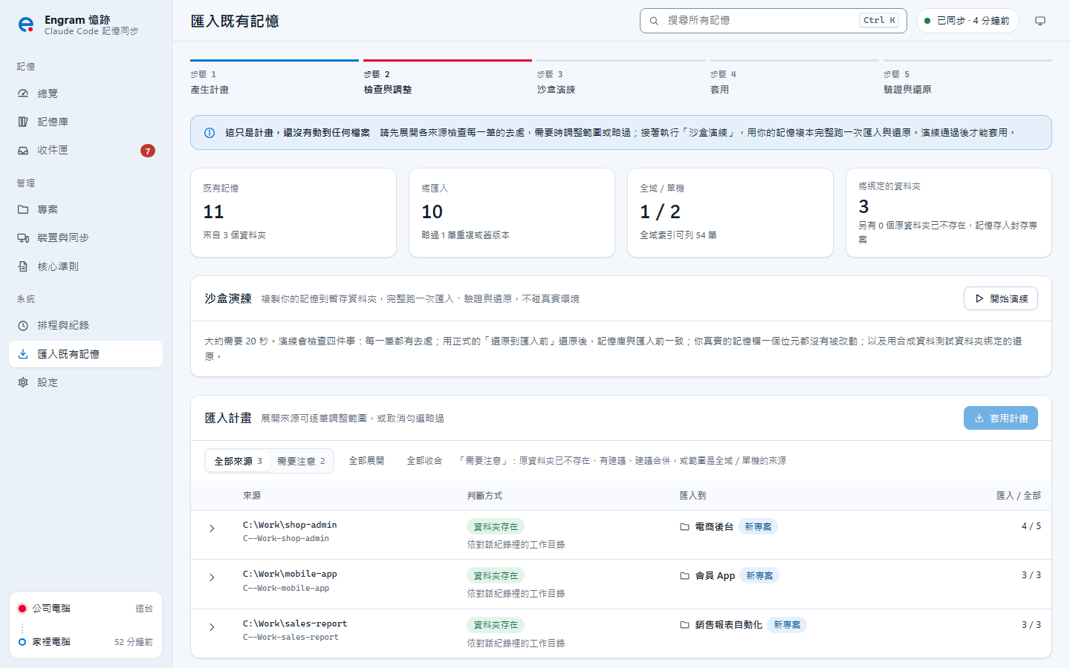Go to step 3 沙盒演練
The image size is (1070, 668).
coord(620,78)
